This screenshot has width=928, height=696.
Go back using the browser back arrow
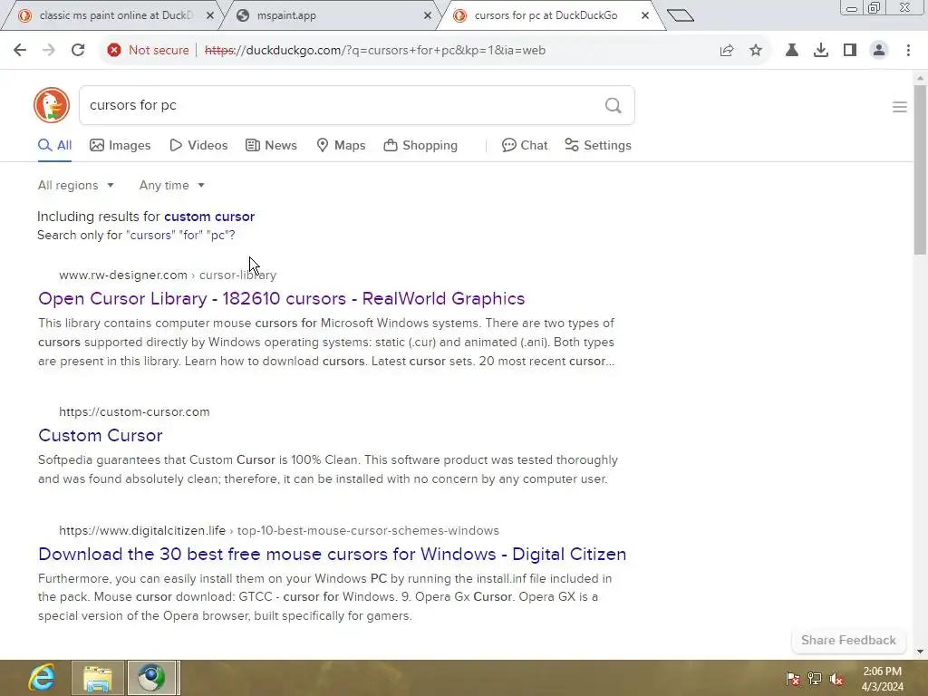coord(20,50)
